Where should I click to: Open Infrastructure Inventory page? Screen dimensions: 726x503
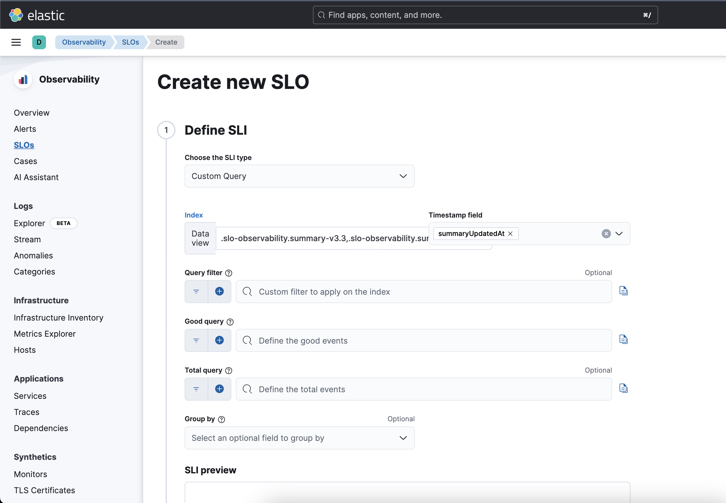point(59,317)
